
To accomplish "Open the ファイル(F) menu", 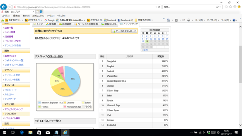I will click(6, 16).
